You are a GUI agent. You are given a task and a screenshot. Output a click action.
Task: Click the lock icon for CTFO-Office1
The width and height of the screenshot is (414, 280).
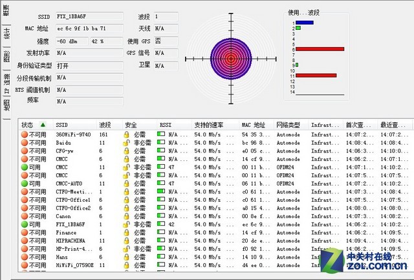coord(127,200)
